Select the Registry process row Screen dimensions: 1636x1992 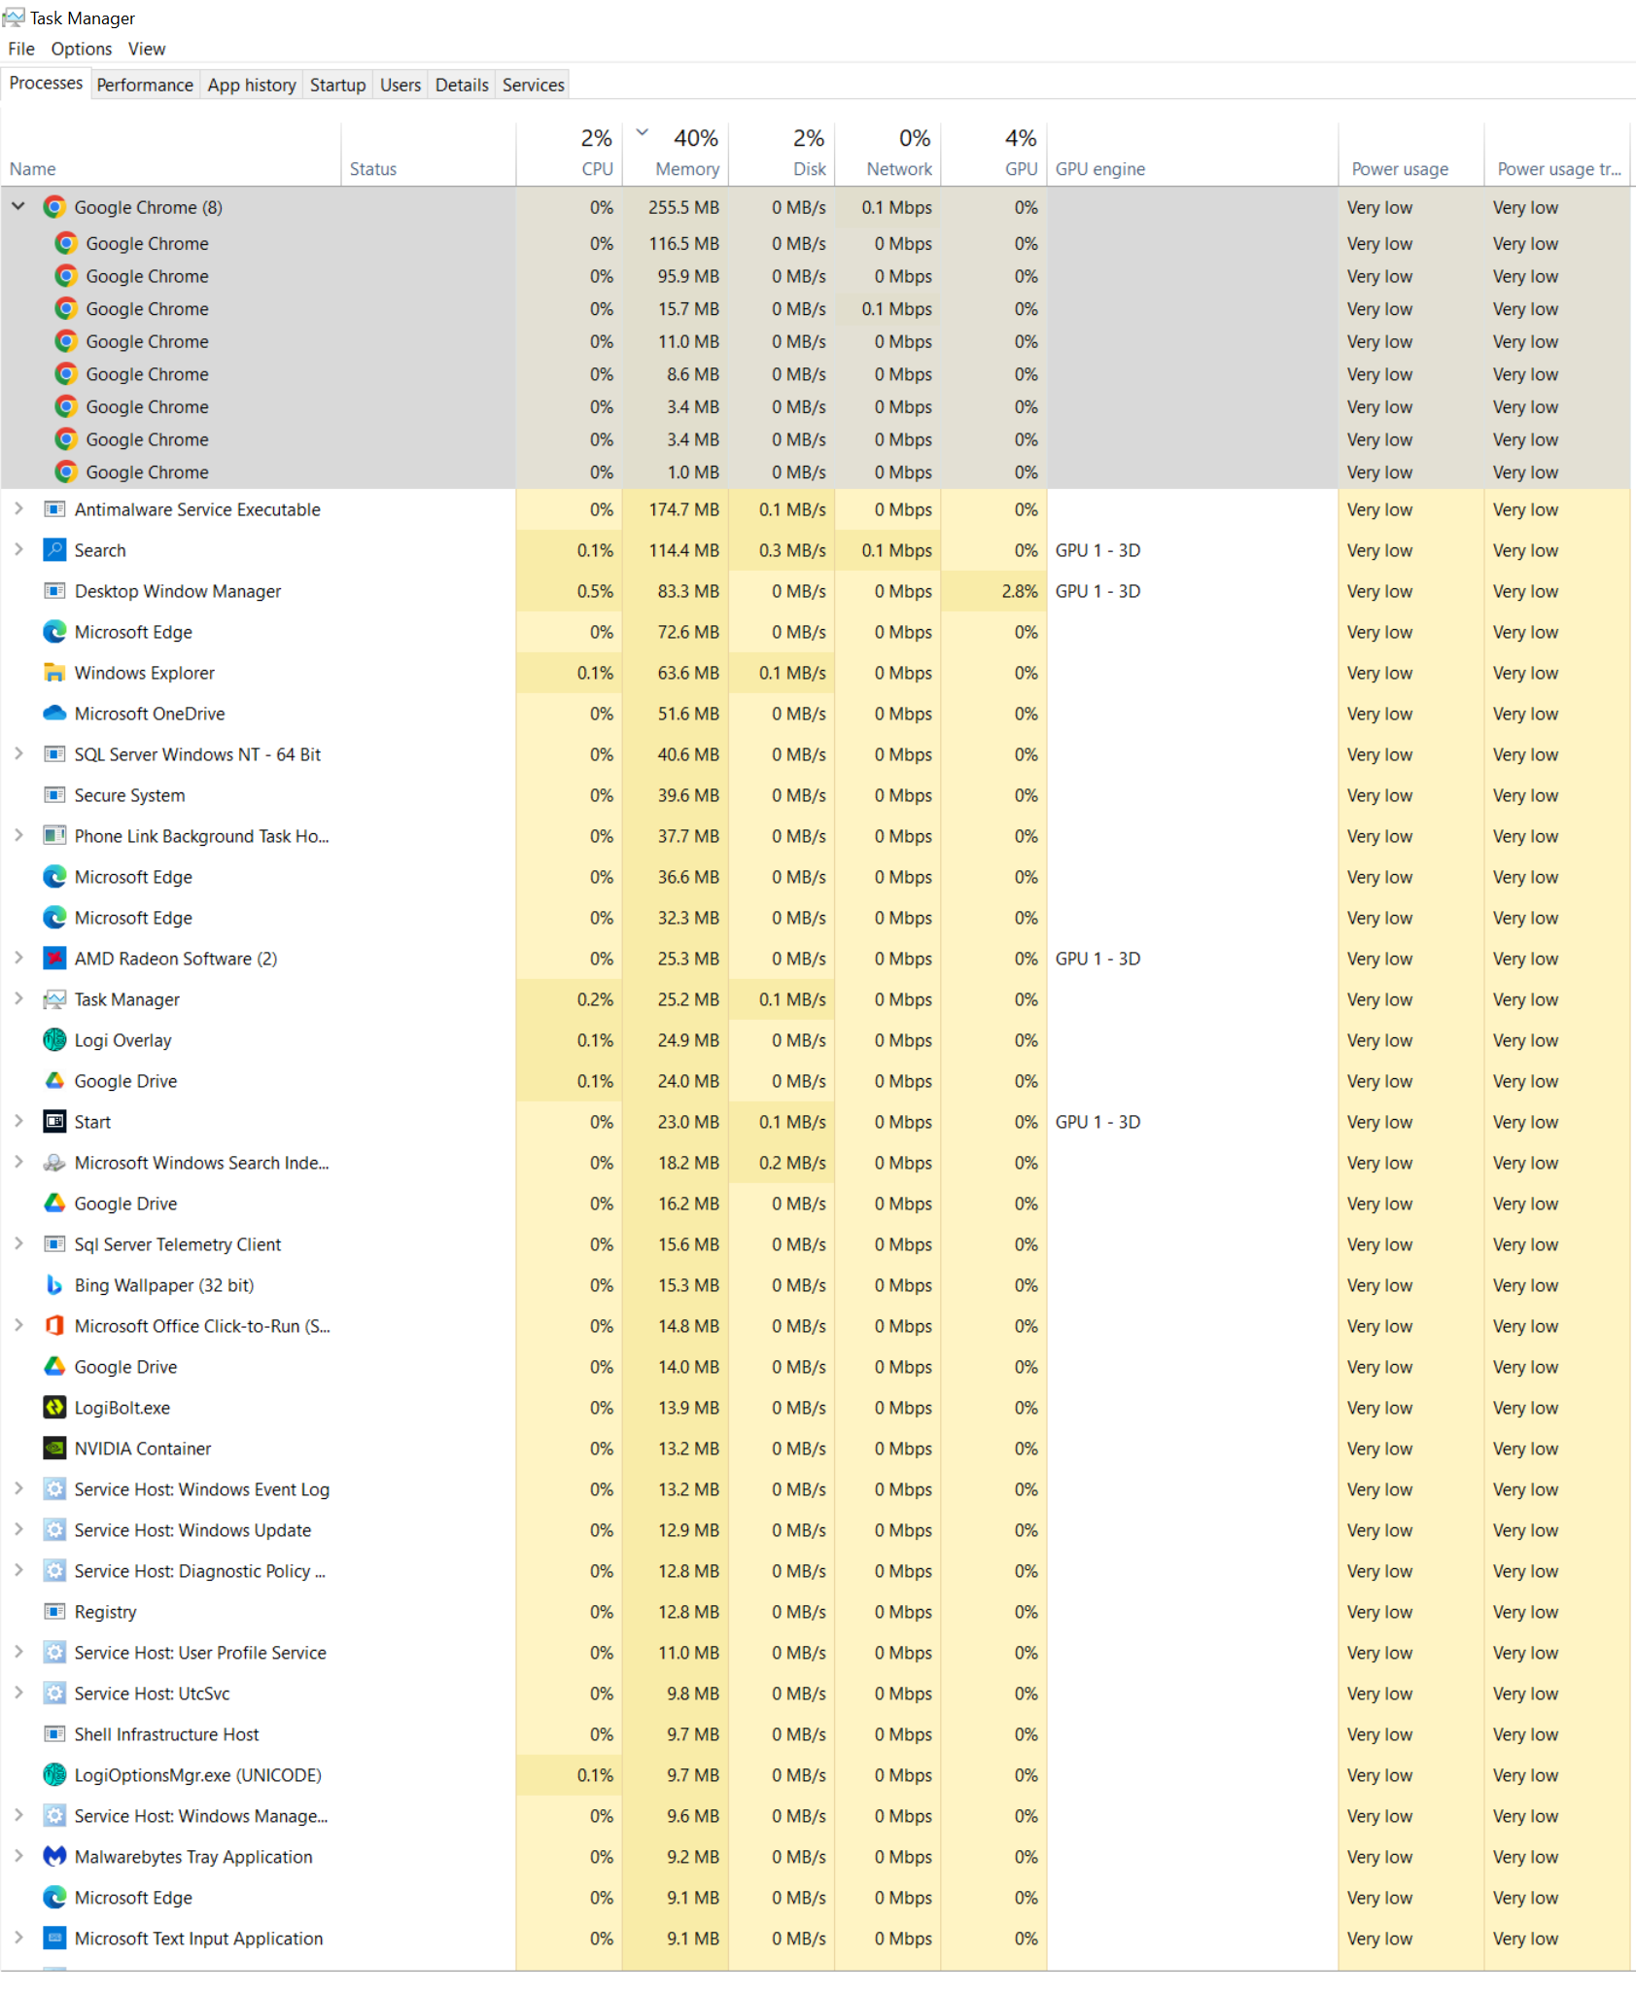coord(817,1612)
